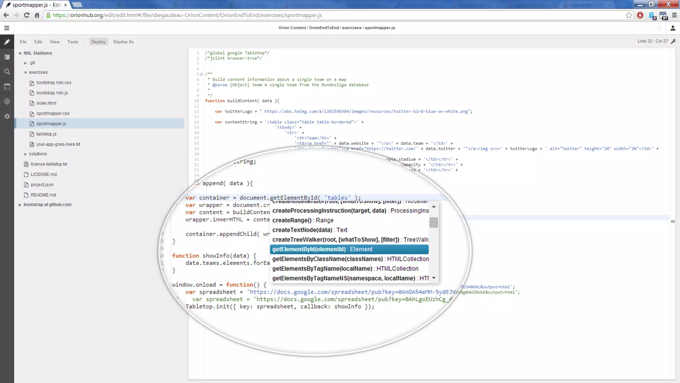The width and height of the screenshot is (680, 383).
Task: Expand the solutions folder
Action: (x=26, y=154)
